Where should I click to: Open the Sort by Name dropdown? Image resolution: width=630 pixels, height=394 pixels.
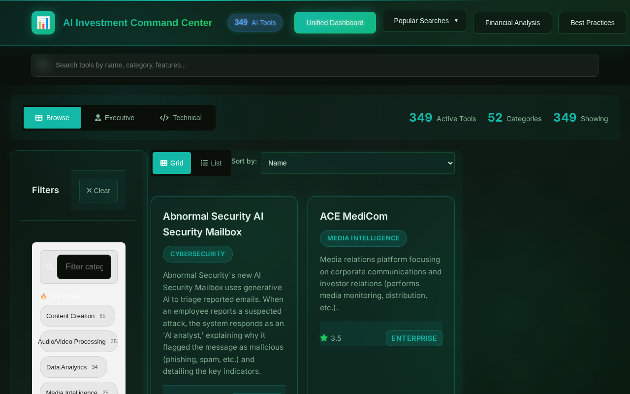click(x=357, y=163)
